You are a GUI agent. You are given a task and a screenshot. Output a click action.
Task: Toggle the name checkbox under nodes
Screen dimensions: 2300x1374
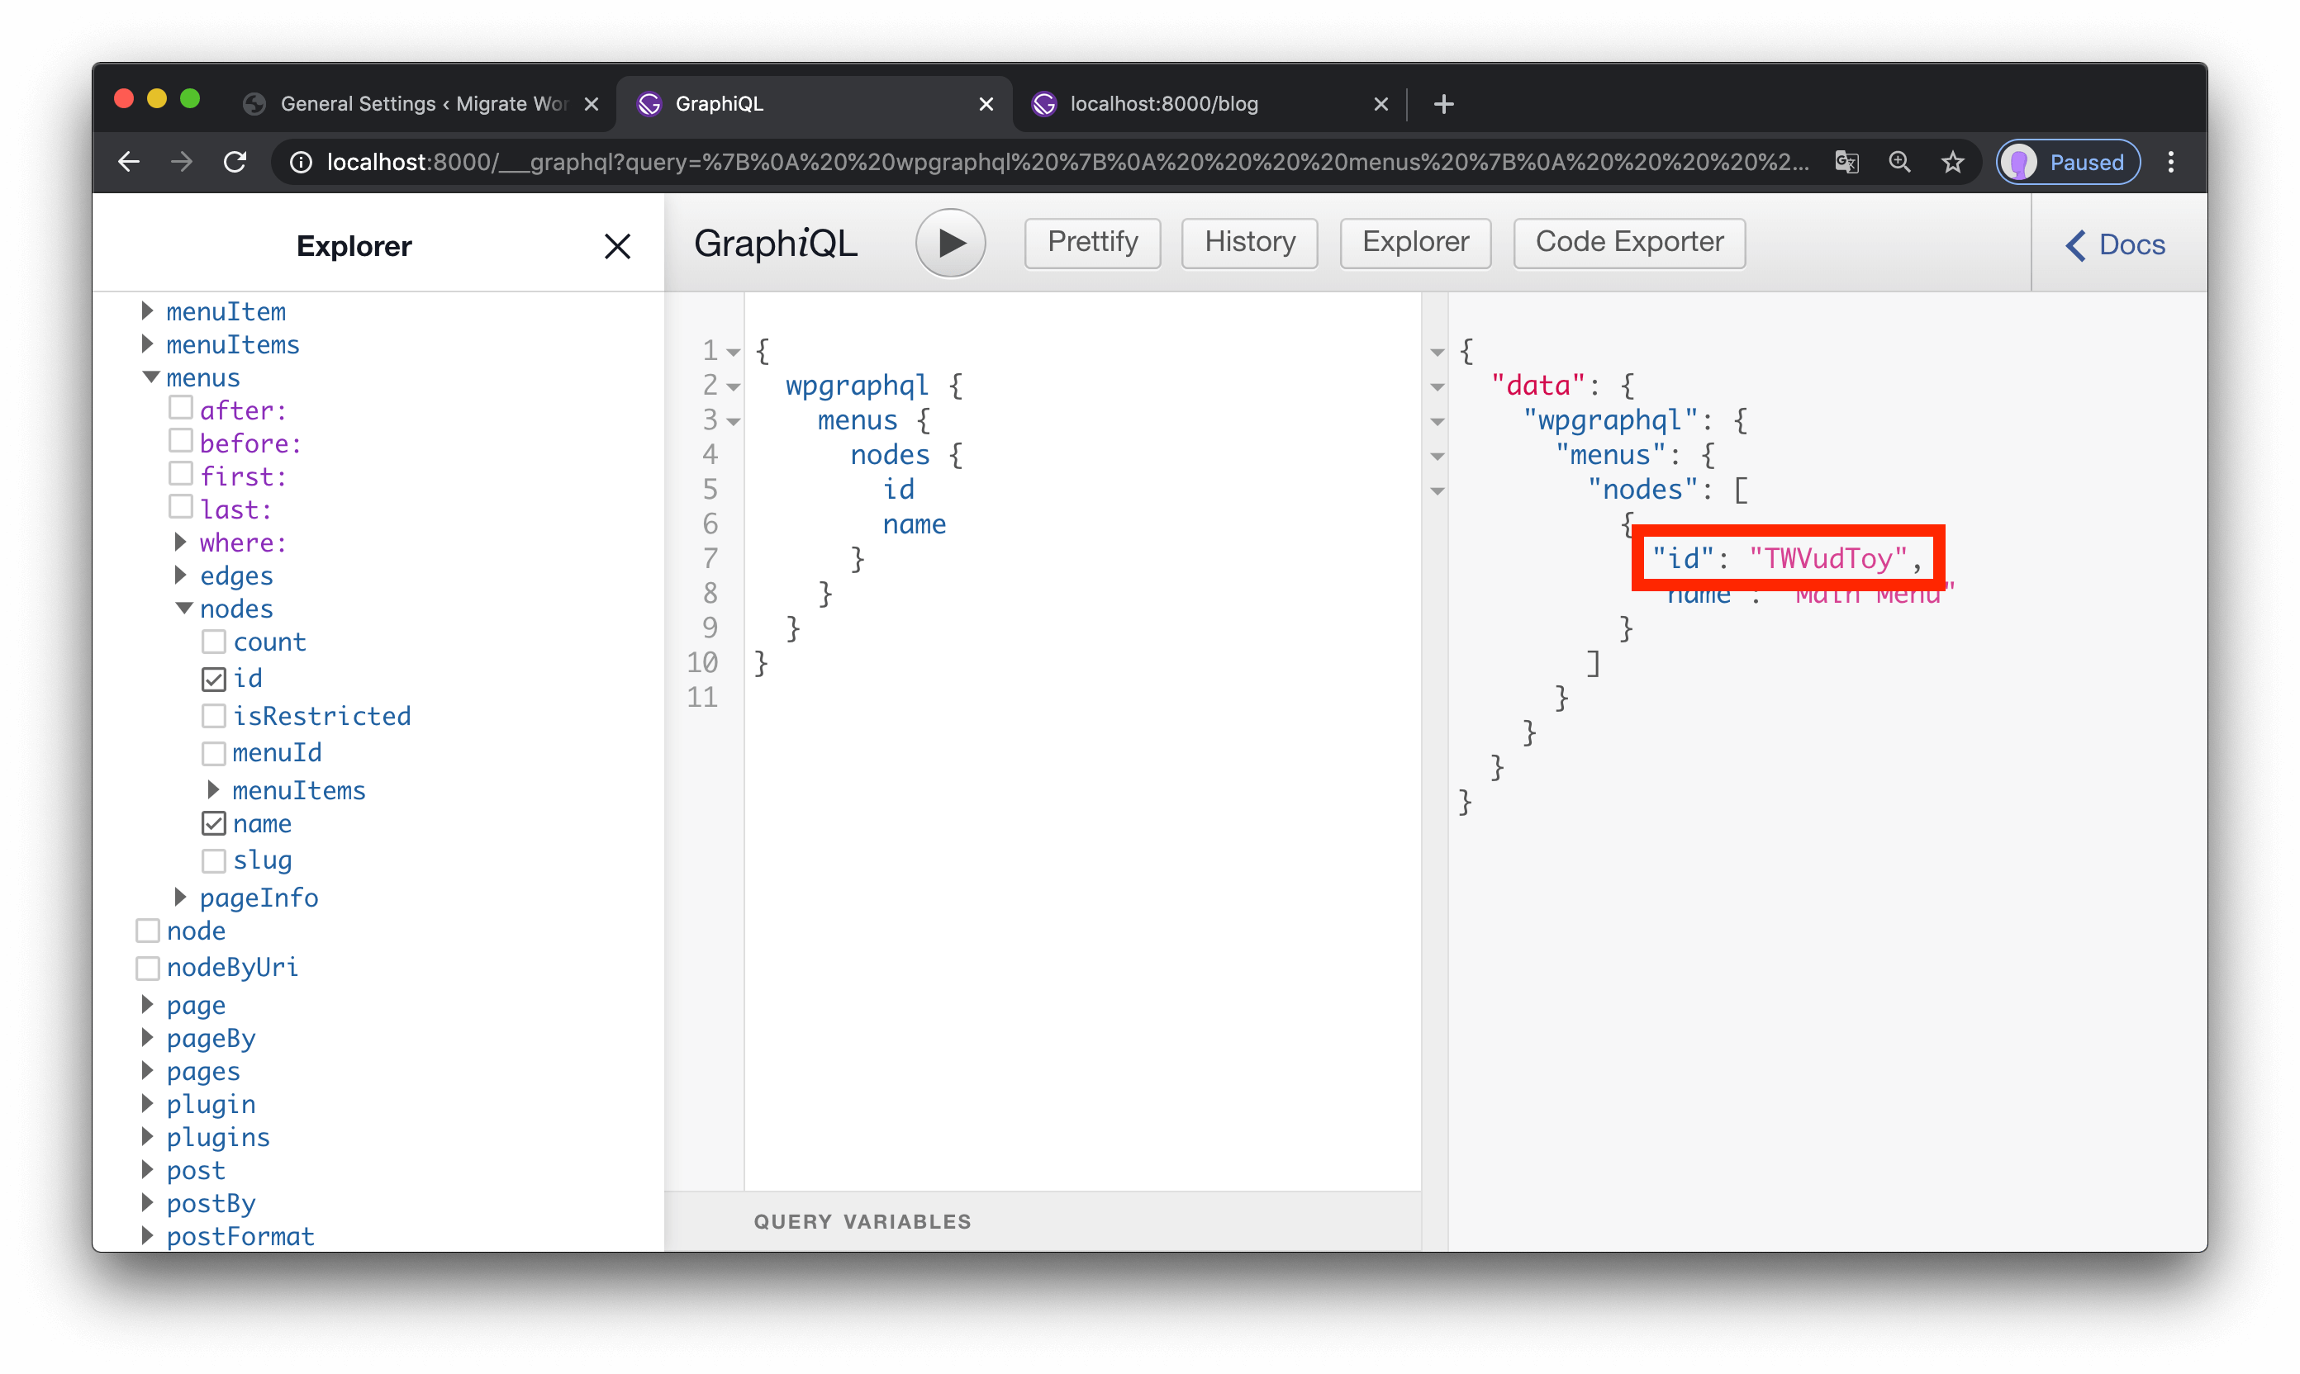pyautogui.click(x=212, y=822)
